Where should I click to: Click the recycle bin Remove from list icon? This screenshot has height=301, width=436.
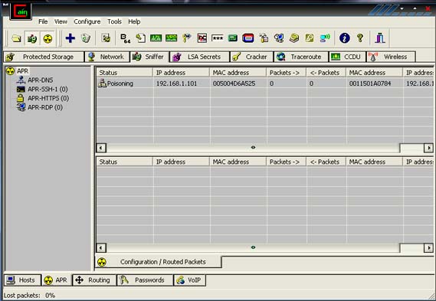[86, 38]
